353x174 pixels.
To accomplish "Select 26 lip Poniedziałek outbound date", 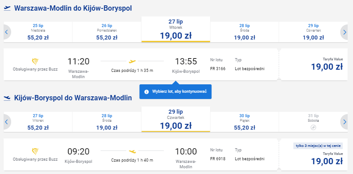I will [x=107, y=32].
